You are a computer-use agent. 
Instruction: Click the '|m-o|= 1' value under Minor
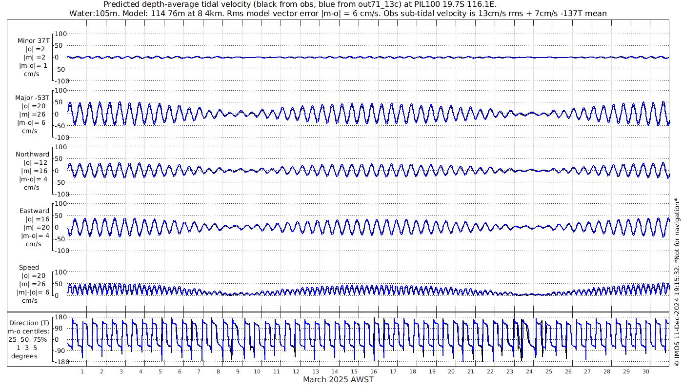(x=33, y=66)
